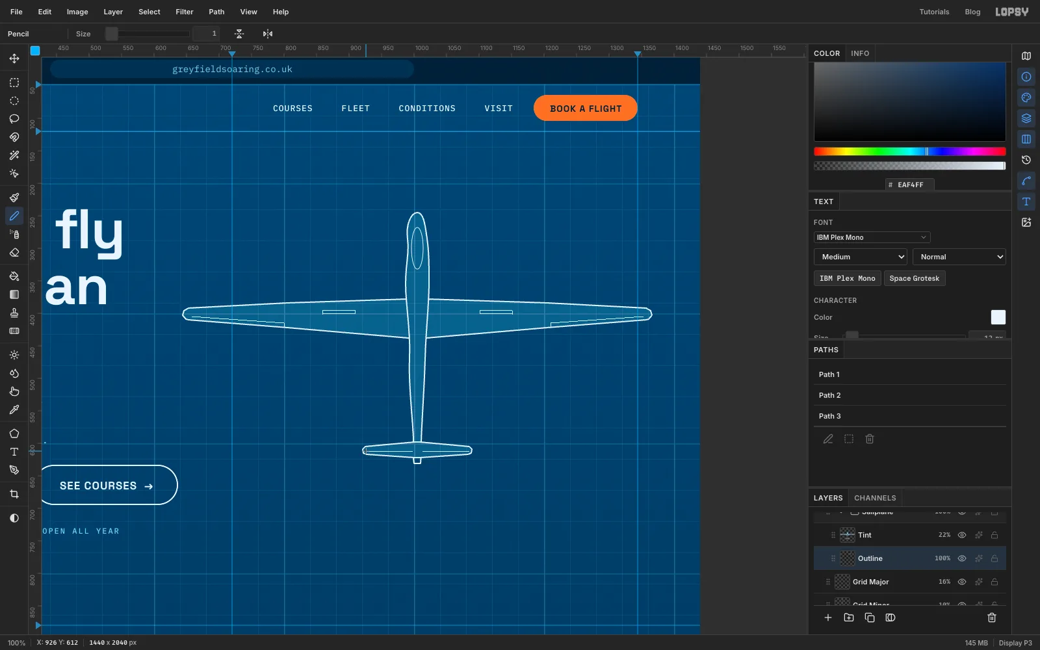This screenshot has width=1040, height=650.
Task: Select the Clone Stamp tool
Action: click(14, 313)
